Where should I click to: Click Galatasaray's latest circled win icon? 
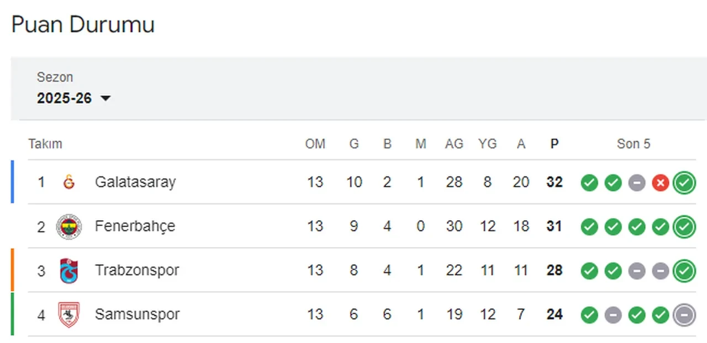(684, 183)
